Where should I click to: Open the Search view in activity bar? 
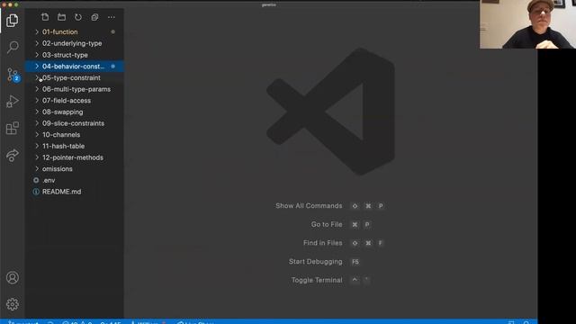13,47
